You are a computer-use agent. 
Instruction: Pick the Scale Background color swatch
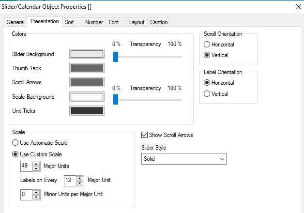87,96
